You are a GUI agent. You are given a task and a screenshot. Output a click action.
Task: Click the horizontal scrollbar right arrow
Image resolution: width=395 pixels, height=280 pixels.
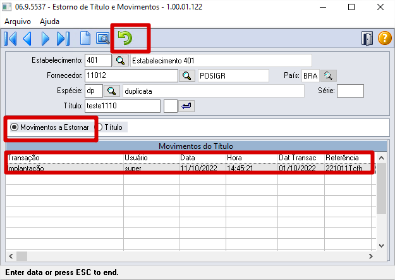(371, 257)
